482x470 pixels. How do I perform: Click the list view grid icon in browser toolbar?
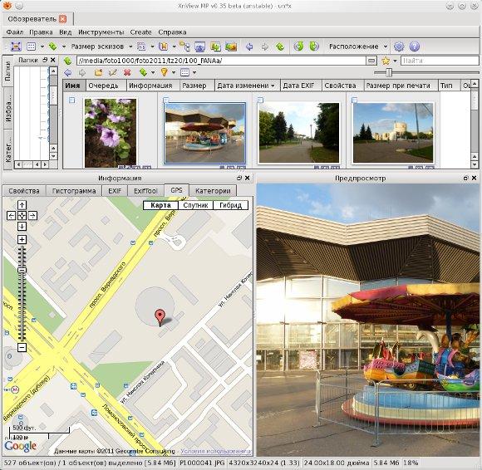pos(184,73)
